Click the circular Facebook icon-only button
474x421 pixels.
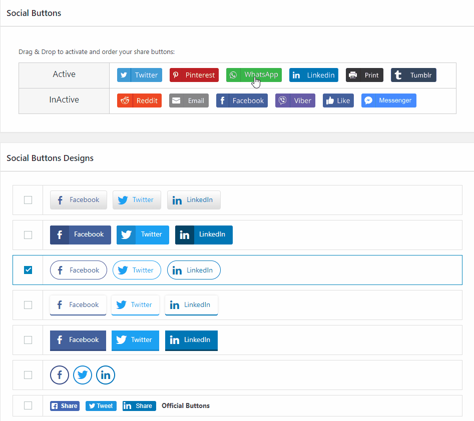click(x=60, y=375)
